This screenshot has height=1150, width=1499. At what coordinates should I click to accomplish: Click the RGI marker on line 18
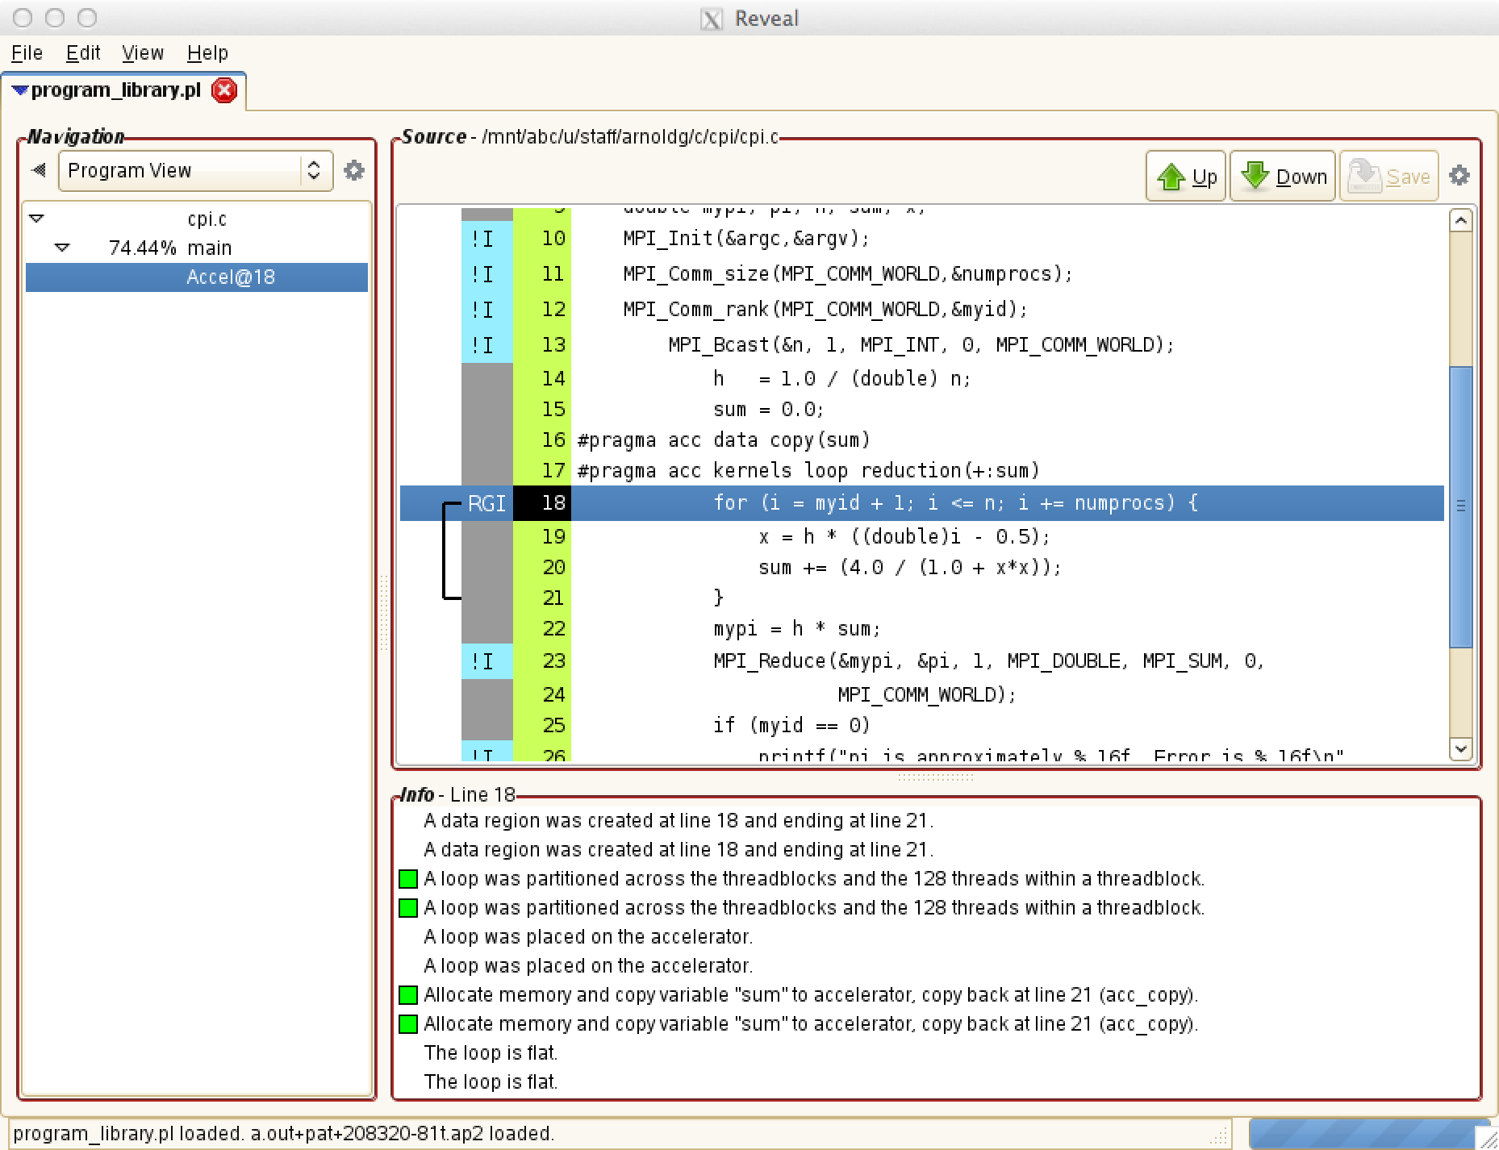pos(486,503)
